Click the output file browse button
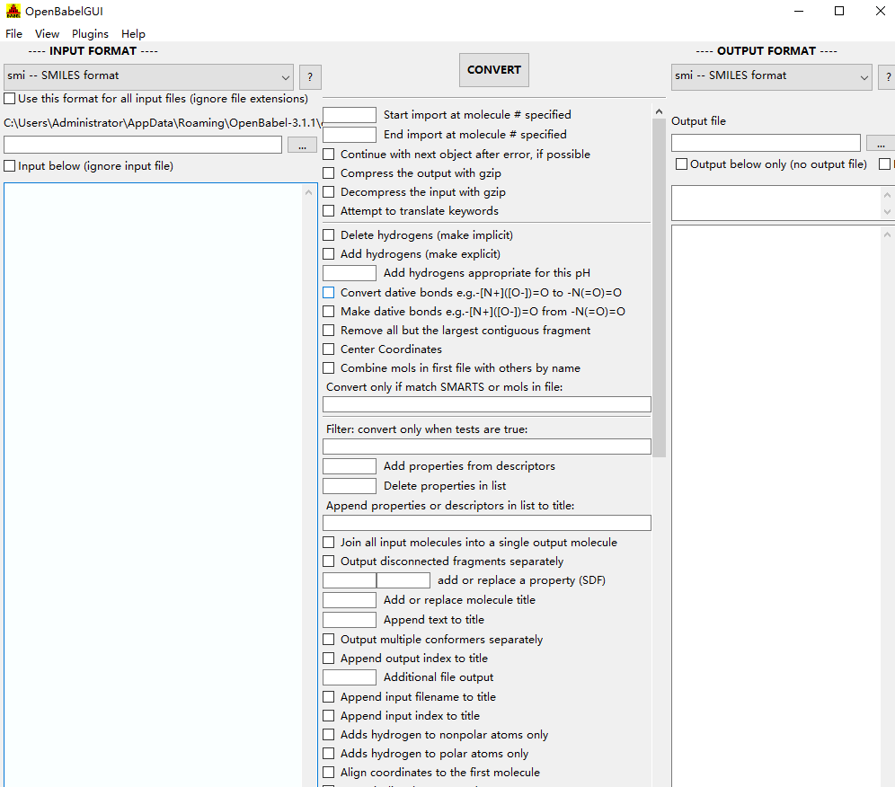 click(881, 143)
